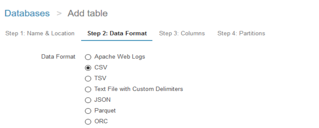Select the JSON radio button
Image resolution: width=319 pixels, height=128 pixels.
pyautogui.click(x=88, y=100)
